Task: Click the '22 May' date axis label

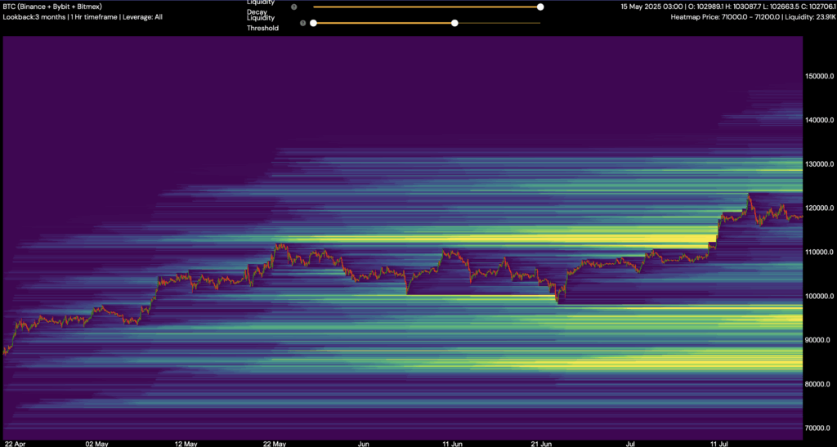Action: 275,443
